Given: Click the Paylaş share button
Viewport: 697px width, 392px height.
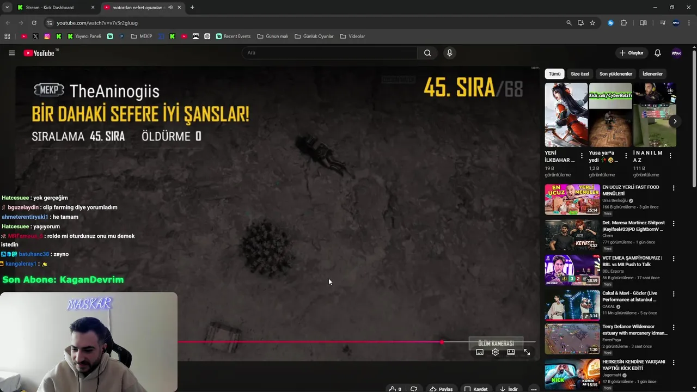Looking at the screenshot, I should point(441,389).
